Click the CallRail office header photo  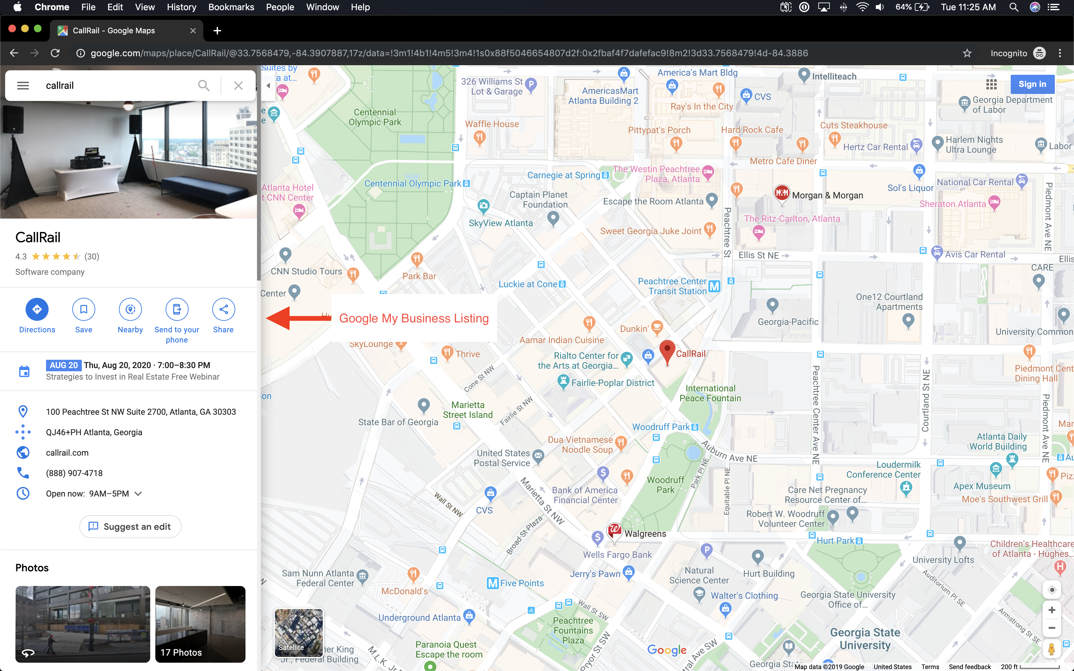[x=128, y=159]
